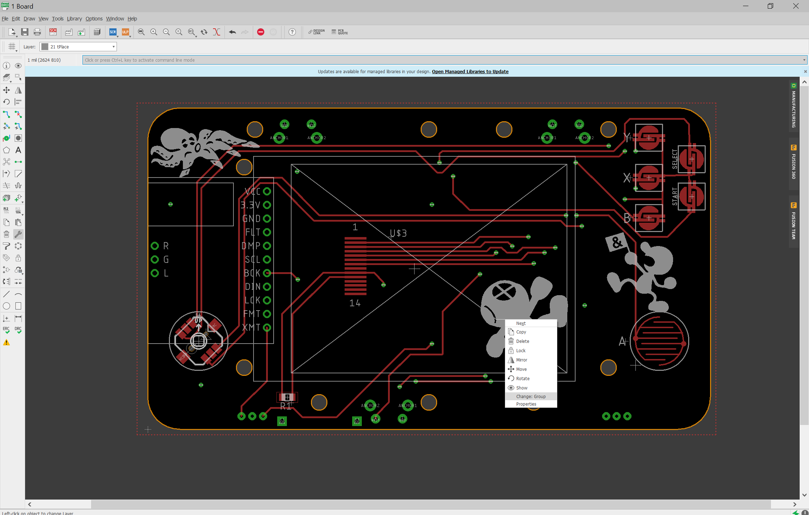809x515 pixels.
Task: Open the Manufacturing side panel tab
Action: point(794,106)
